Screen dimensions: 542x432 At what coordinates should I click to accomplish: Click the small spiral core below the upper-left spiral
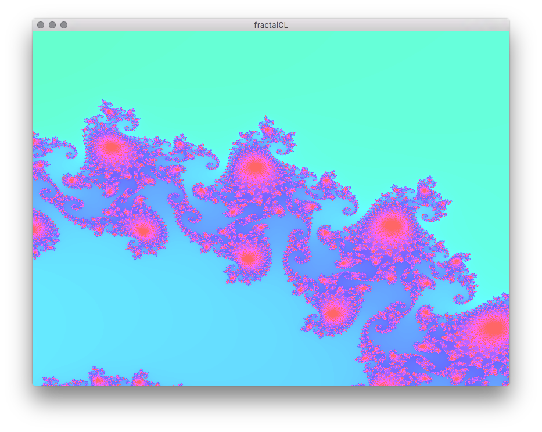[143, 231]
